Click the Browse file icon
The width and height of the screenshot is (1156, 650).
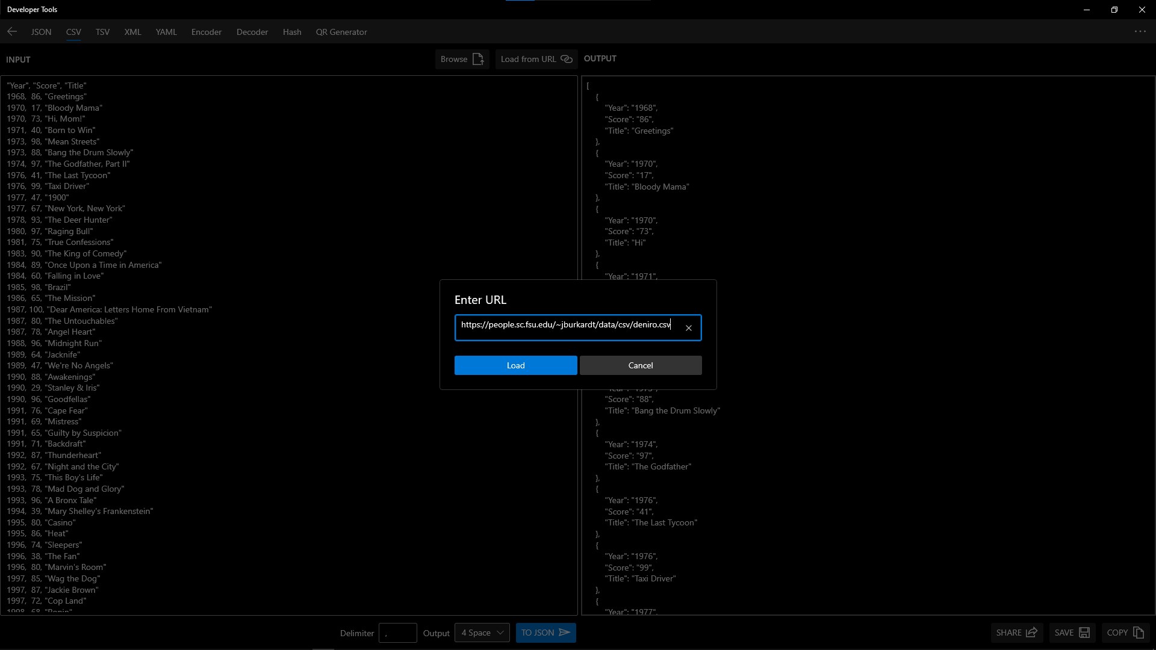pyautogui.click(x=479, y=59)
